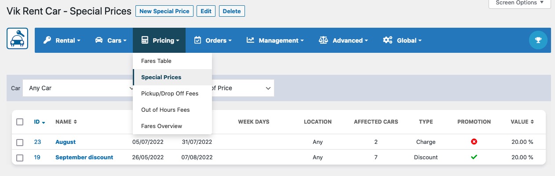Open the September discount link
Viewport: 555px width, 176px height.
point(84,157)
